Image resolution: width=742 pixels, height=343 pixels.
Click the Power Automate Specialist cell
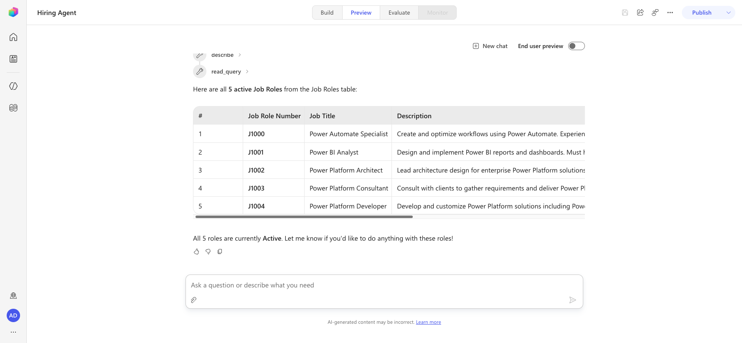pos(348,134)
